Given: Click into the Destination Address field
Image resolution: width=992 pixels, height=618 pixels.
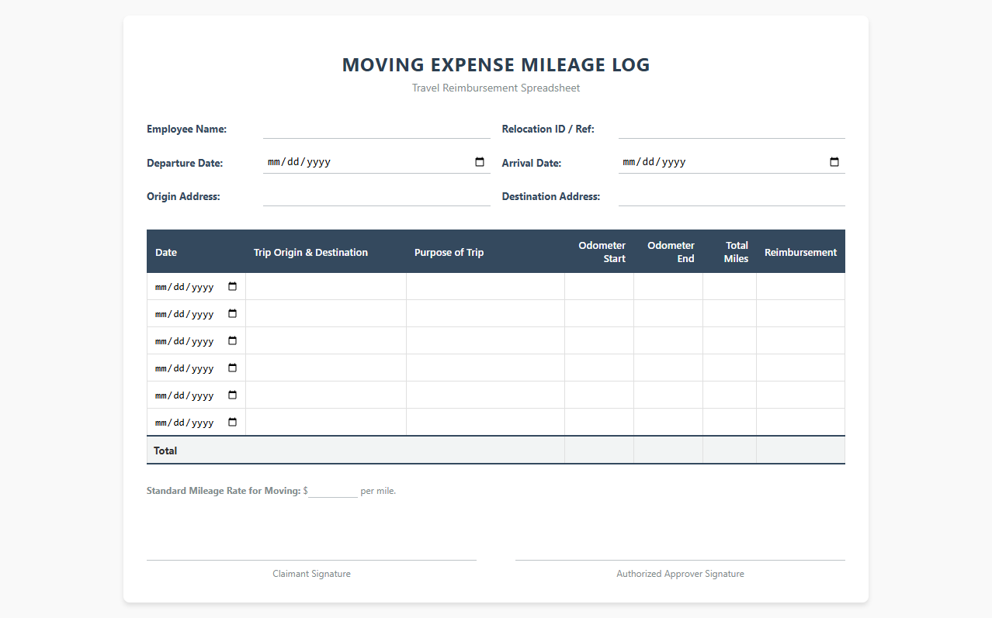Looking at the screenshot, I should click(x=732, y=196).
